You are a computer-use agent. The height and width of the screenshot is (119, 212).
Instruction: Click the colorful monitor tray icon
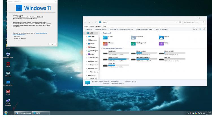tap(196, 113)
